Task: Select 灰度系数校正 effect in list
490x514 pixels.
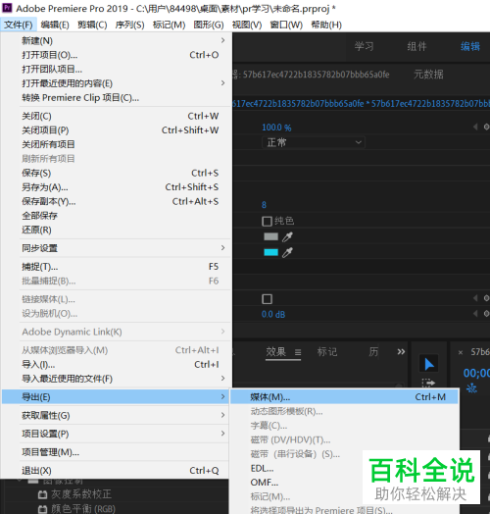Action: click(81, 494)
